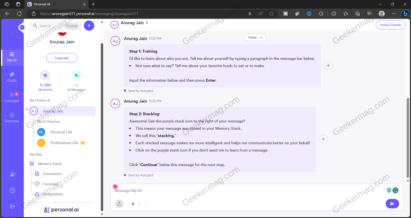
Task: Open My AI in the left rail
Action: click(x=12, y=57)
